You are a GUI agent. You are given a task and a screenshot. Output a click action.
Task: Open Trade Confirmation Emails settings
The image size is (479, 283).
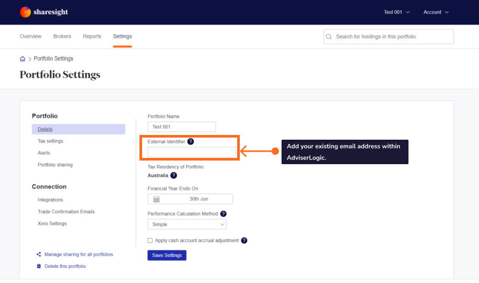click(66, 212)
